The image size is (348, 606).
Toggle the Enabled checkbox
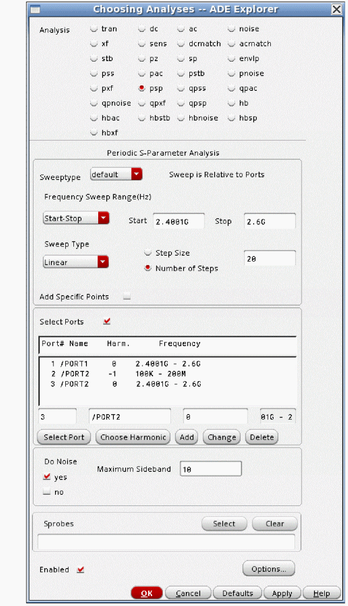coord(80,569)
